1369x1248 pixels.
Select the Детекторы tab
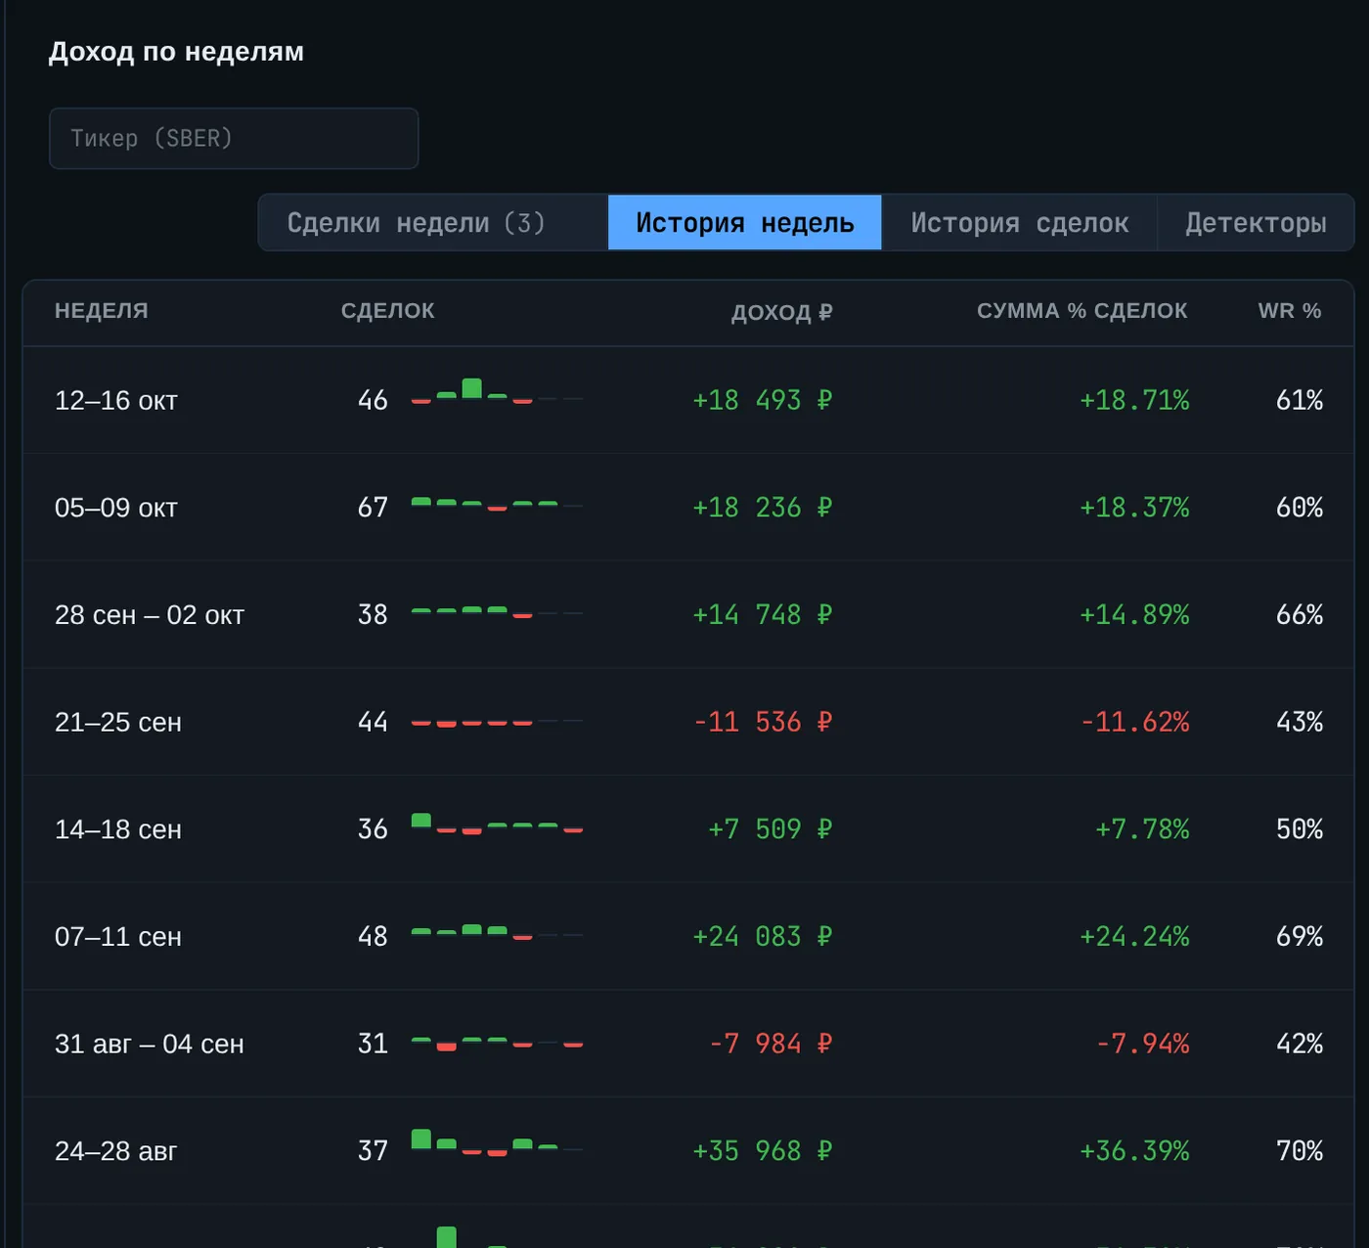pos(1256,223)
